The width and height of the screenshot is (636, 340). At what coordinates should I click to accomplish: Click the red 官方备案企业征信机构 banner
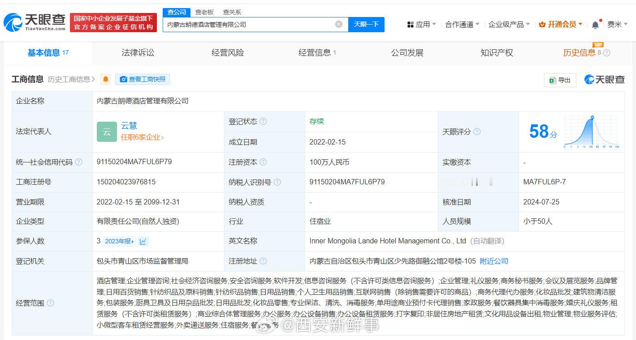[x=113, y=22]
